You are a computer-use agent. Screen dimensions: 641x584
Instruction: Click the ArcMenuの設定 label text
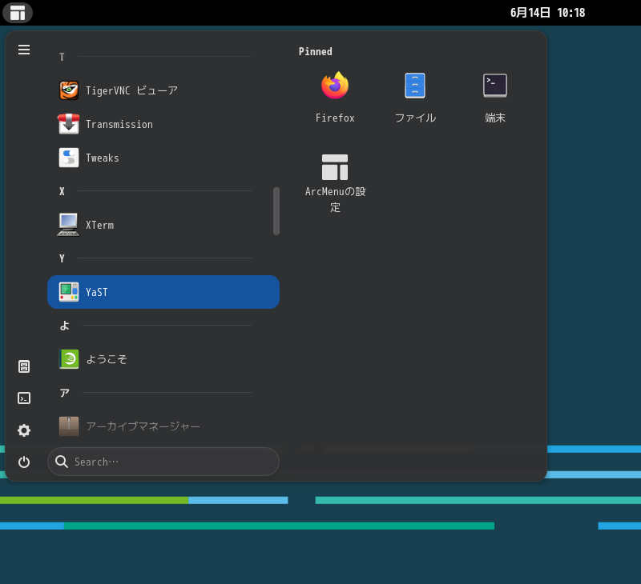click(335, 199)
